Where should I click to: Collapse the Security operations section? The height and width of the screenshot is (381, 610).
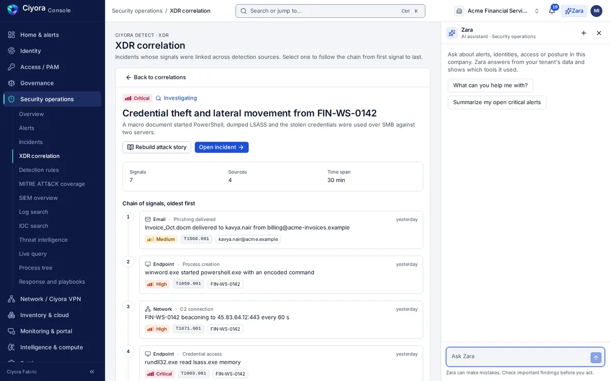pyautogui.click(x=52, y=99)
